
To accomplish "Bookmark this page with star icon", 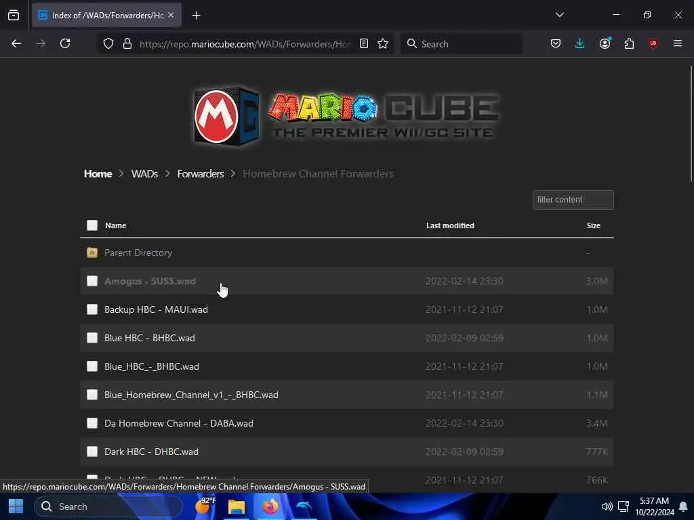I will pos(383,43).
